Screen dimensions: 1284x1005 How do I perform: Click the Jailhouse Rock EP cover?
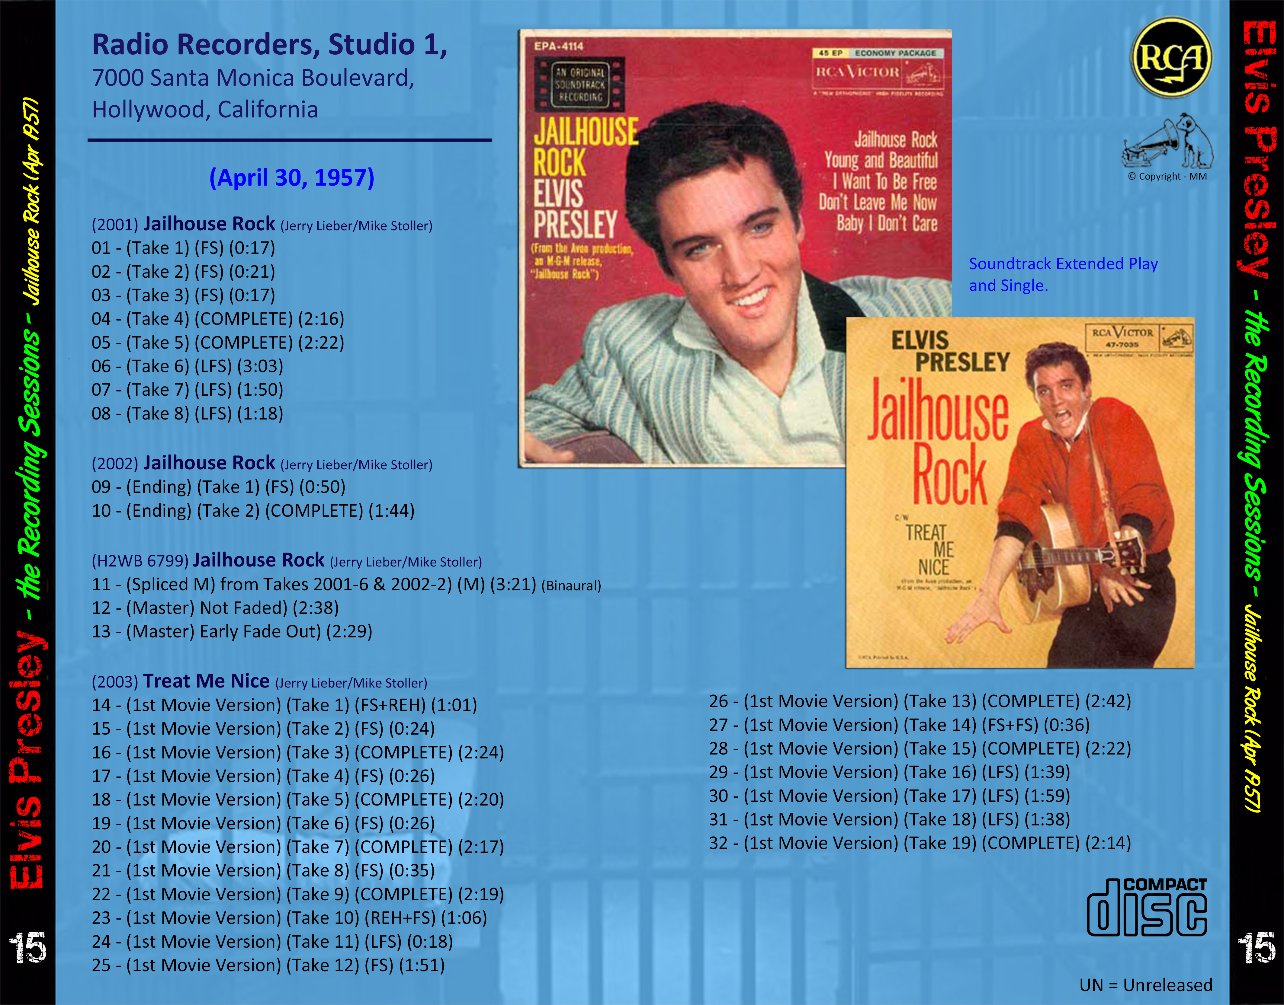[735, 248]
